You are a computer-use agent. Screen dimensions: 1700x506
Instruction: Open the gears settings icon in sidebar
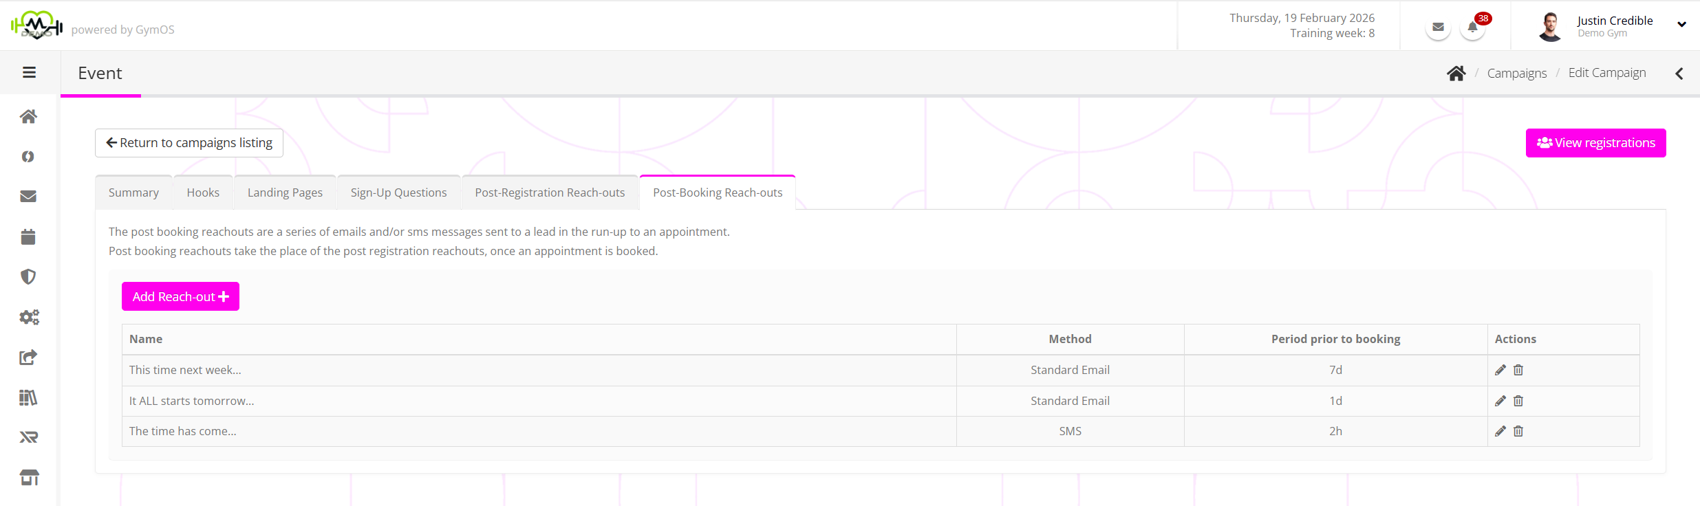(x=29, y=317)
